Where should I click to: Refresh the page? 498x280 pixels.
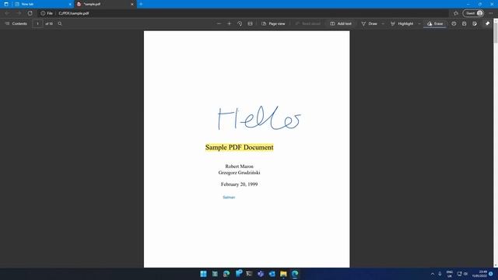point(30,13)
